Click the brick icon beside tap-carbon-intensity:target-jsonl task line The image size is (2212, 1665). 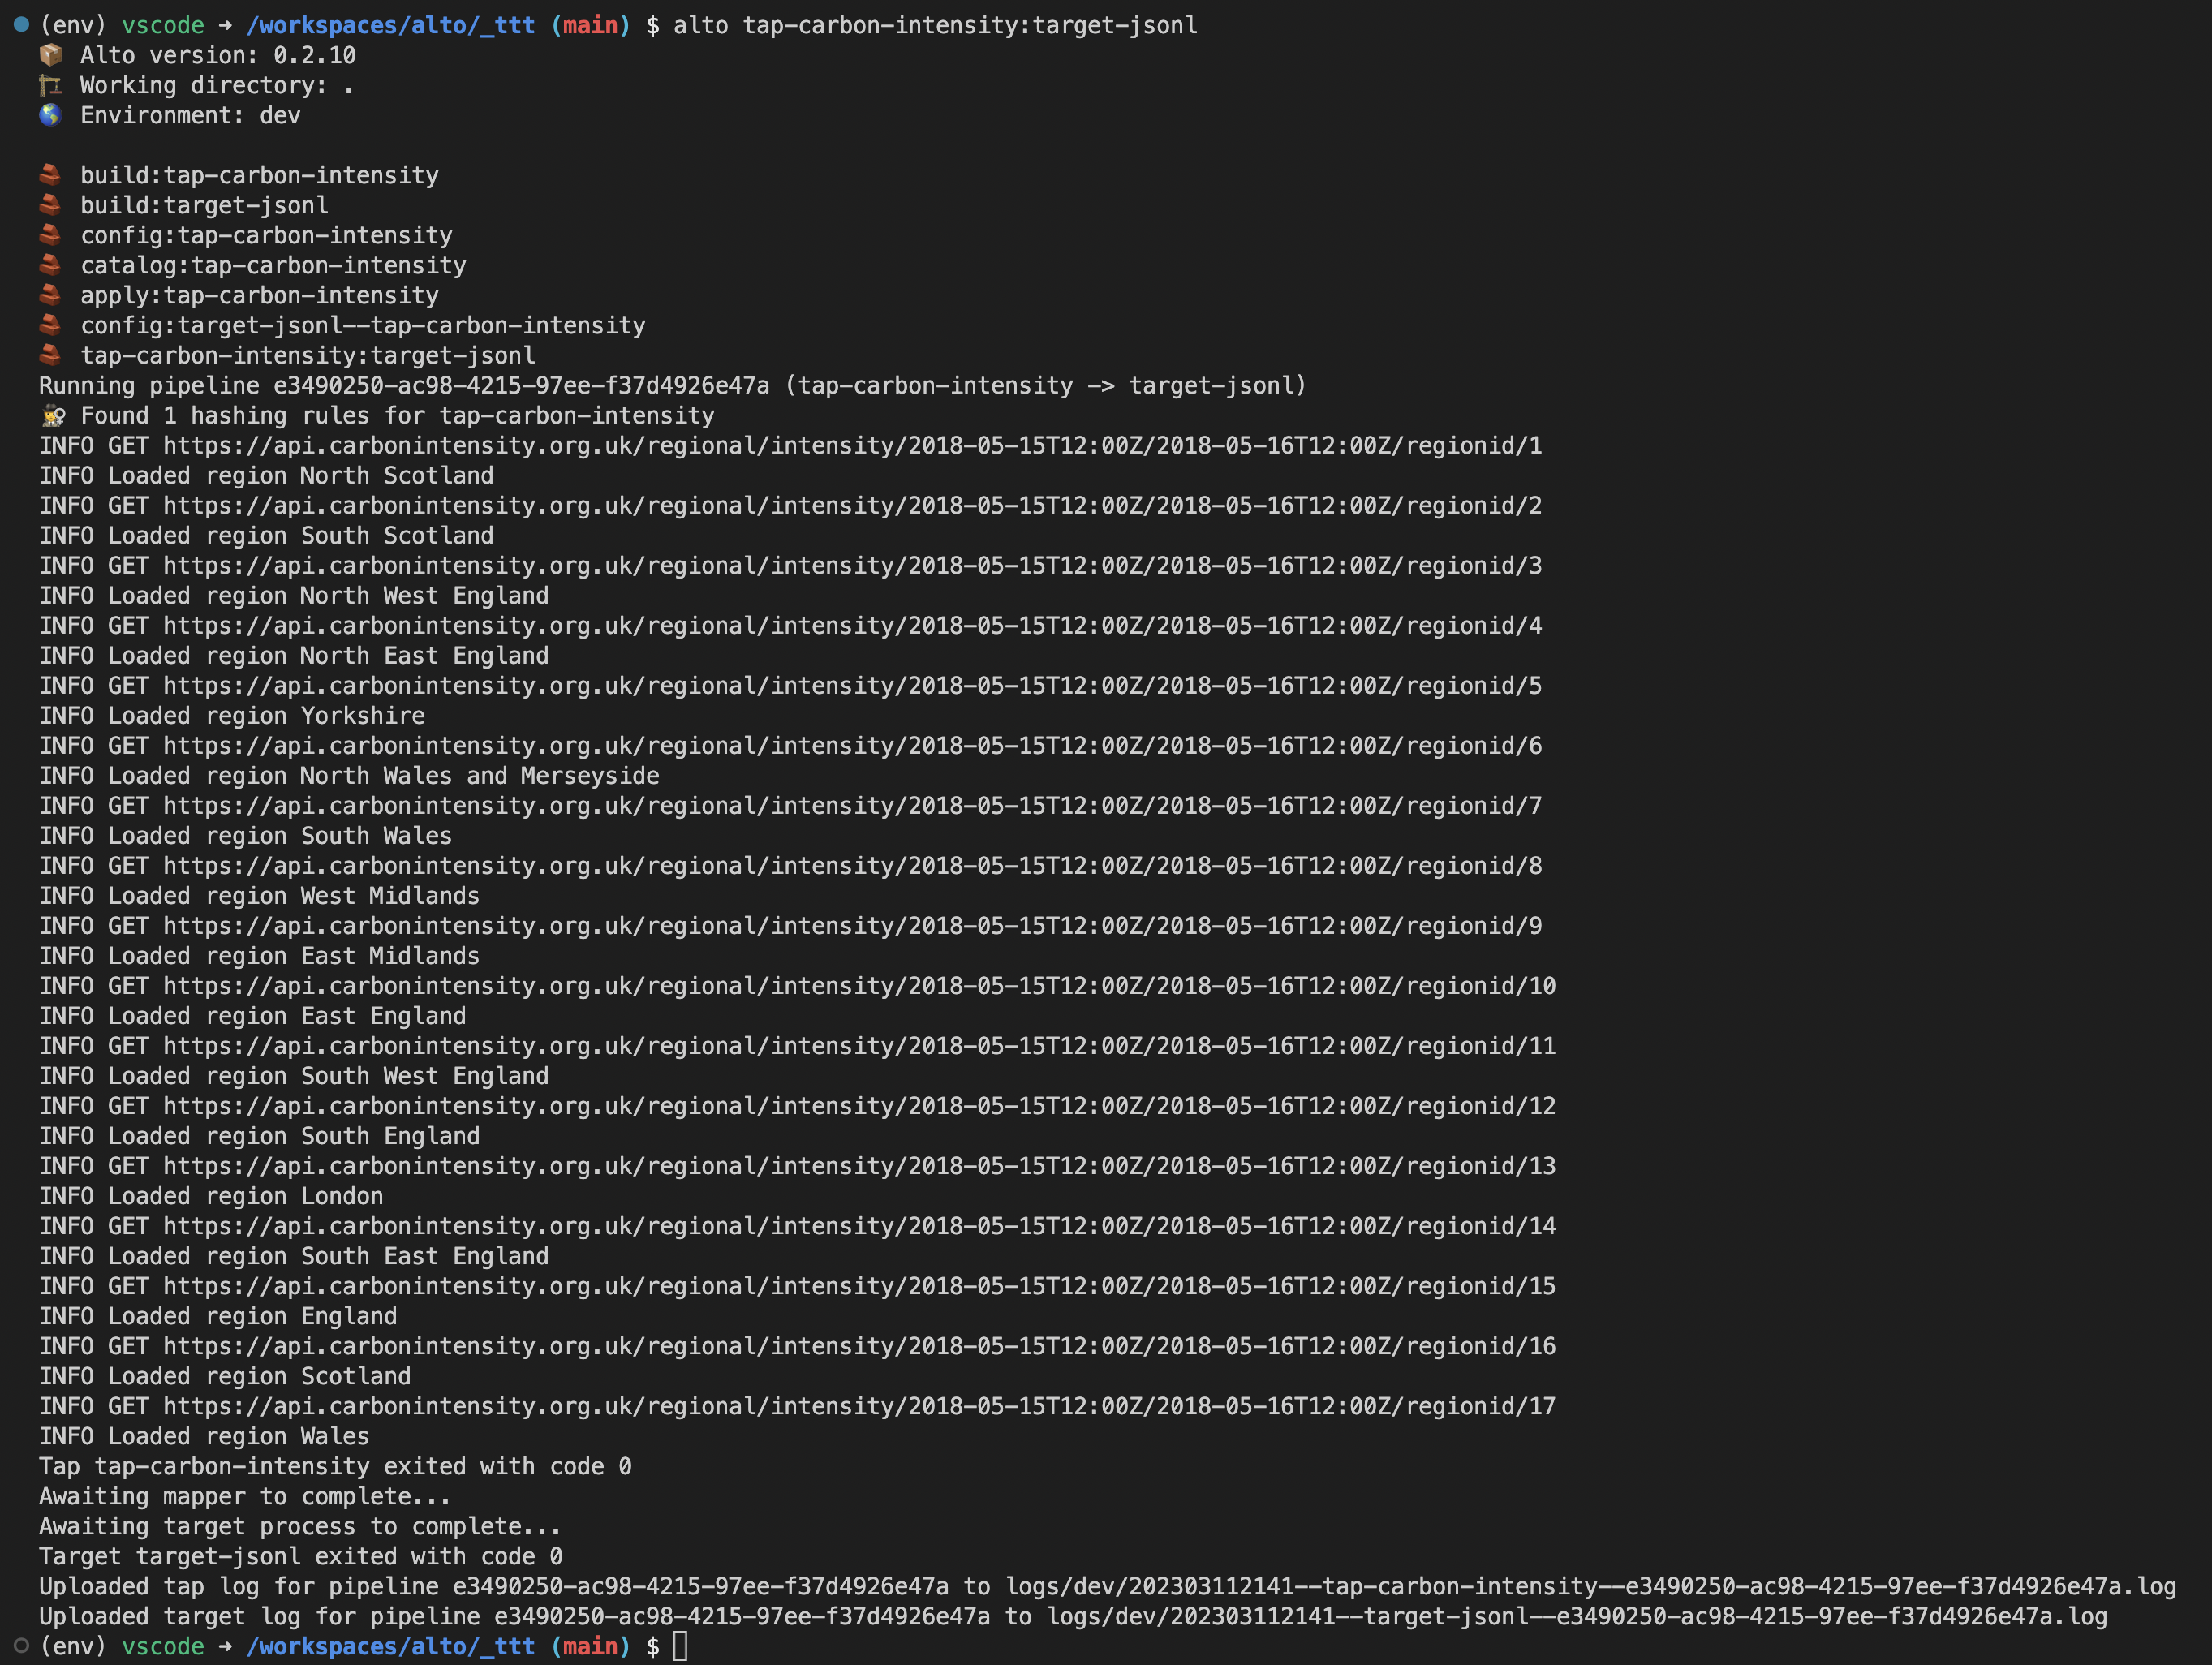coord(51,355)
